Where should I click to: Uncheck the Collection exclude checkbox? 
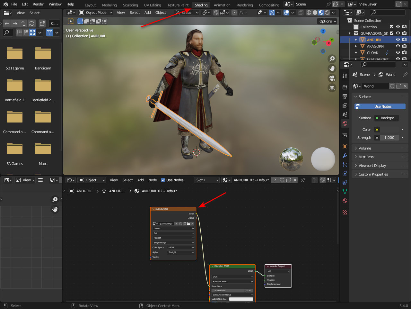point(392,27)
